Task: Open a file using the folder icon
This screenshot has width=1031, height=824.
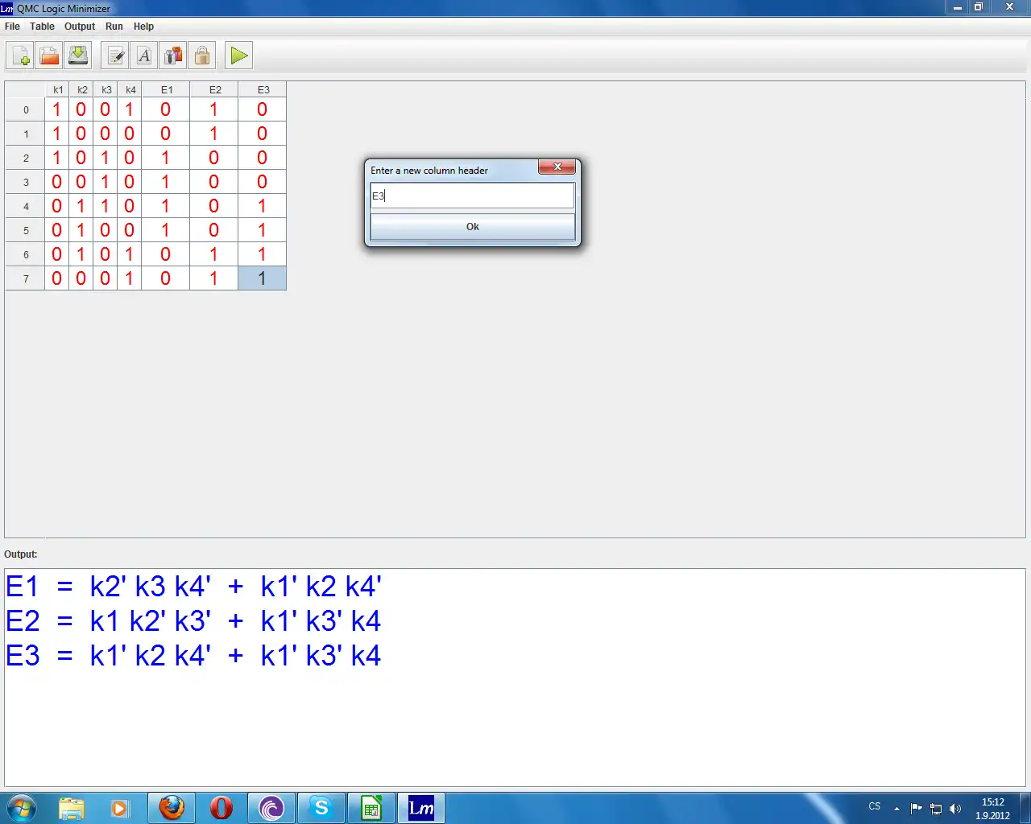Action: pos(49,56)
